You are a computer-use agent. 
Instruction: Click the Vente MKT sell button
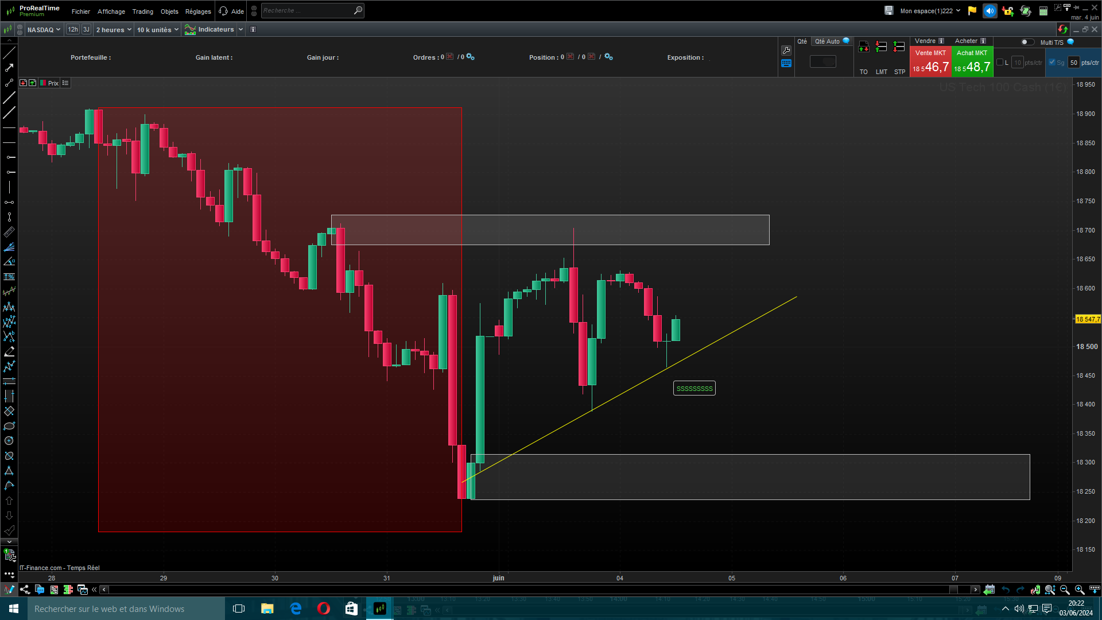pyautogui.click(x=930, y=62)
